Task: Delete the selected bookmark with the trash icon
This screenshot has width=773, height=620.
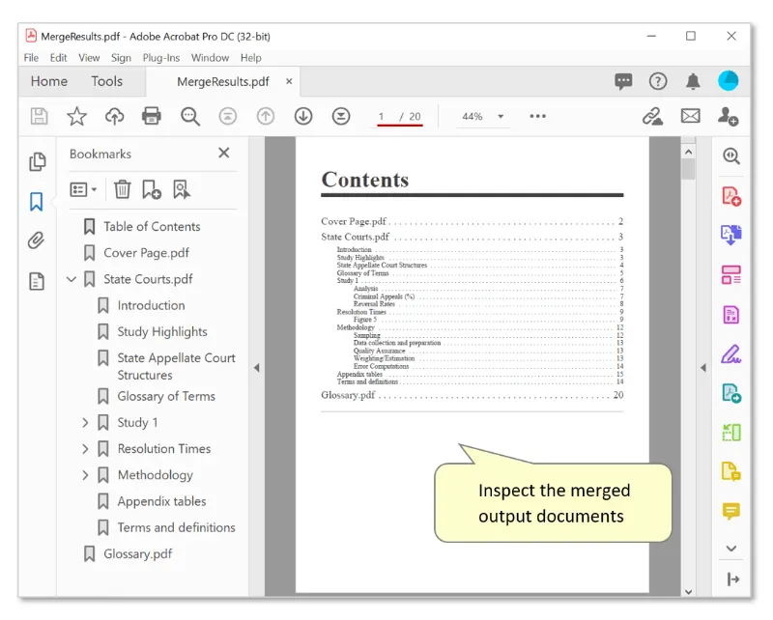Action: point(123,189)
